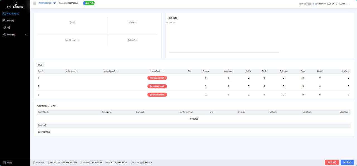Click the Priority column header
Image resolution: width=357 pixels, height=166 pixels.
[206, 71]
